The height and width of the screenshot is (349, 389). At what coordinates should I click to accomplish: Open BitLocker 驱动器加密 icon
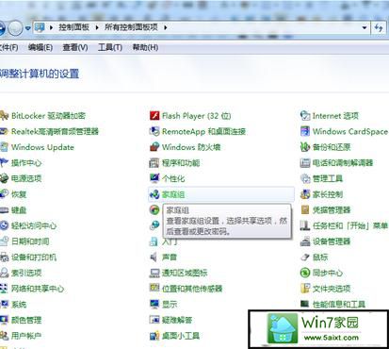[4, 116]
